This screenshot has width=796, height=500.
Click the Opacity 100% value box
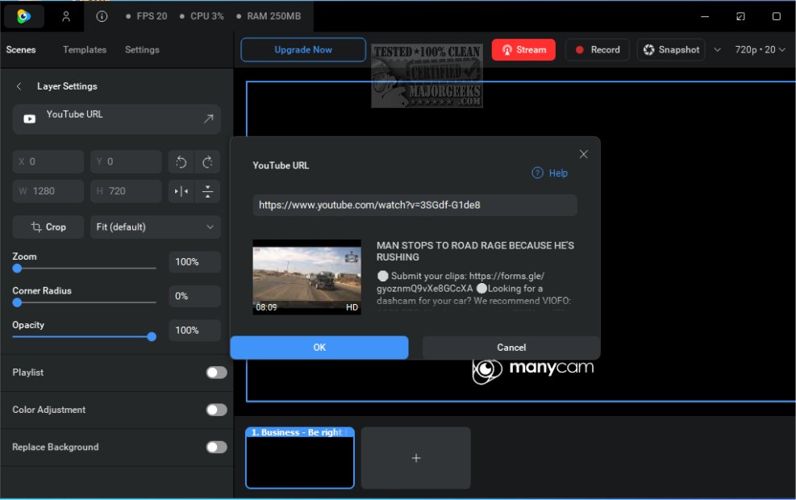[195, 331]
